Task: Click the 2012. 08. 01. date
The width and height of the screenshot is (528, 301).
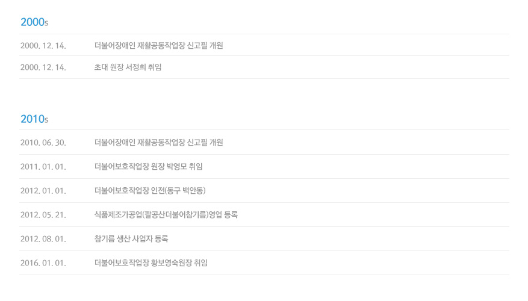Action: 43,239
